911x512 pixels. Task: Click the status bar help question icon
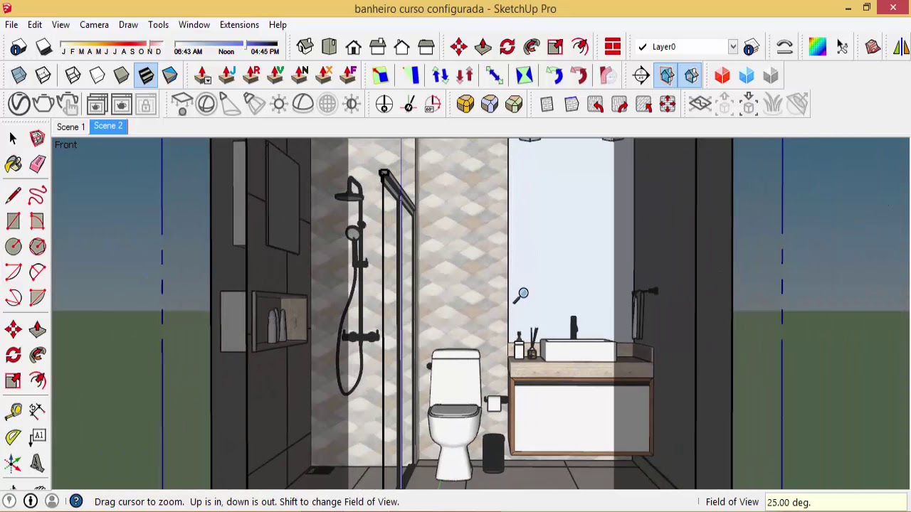pos(75,501)
